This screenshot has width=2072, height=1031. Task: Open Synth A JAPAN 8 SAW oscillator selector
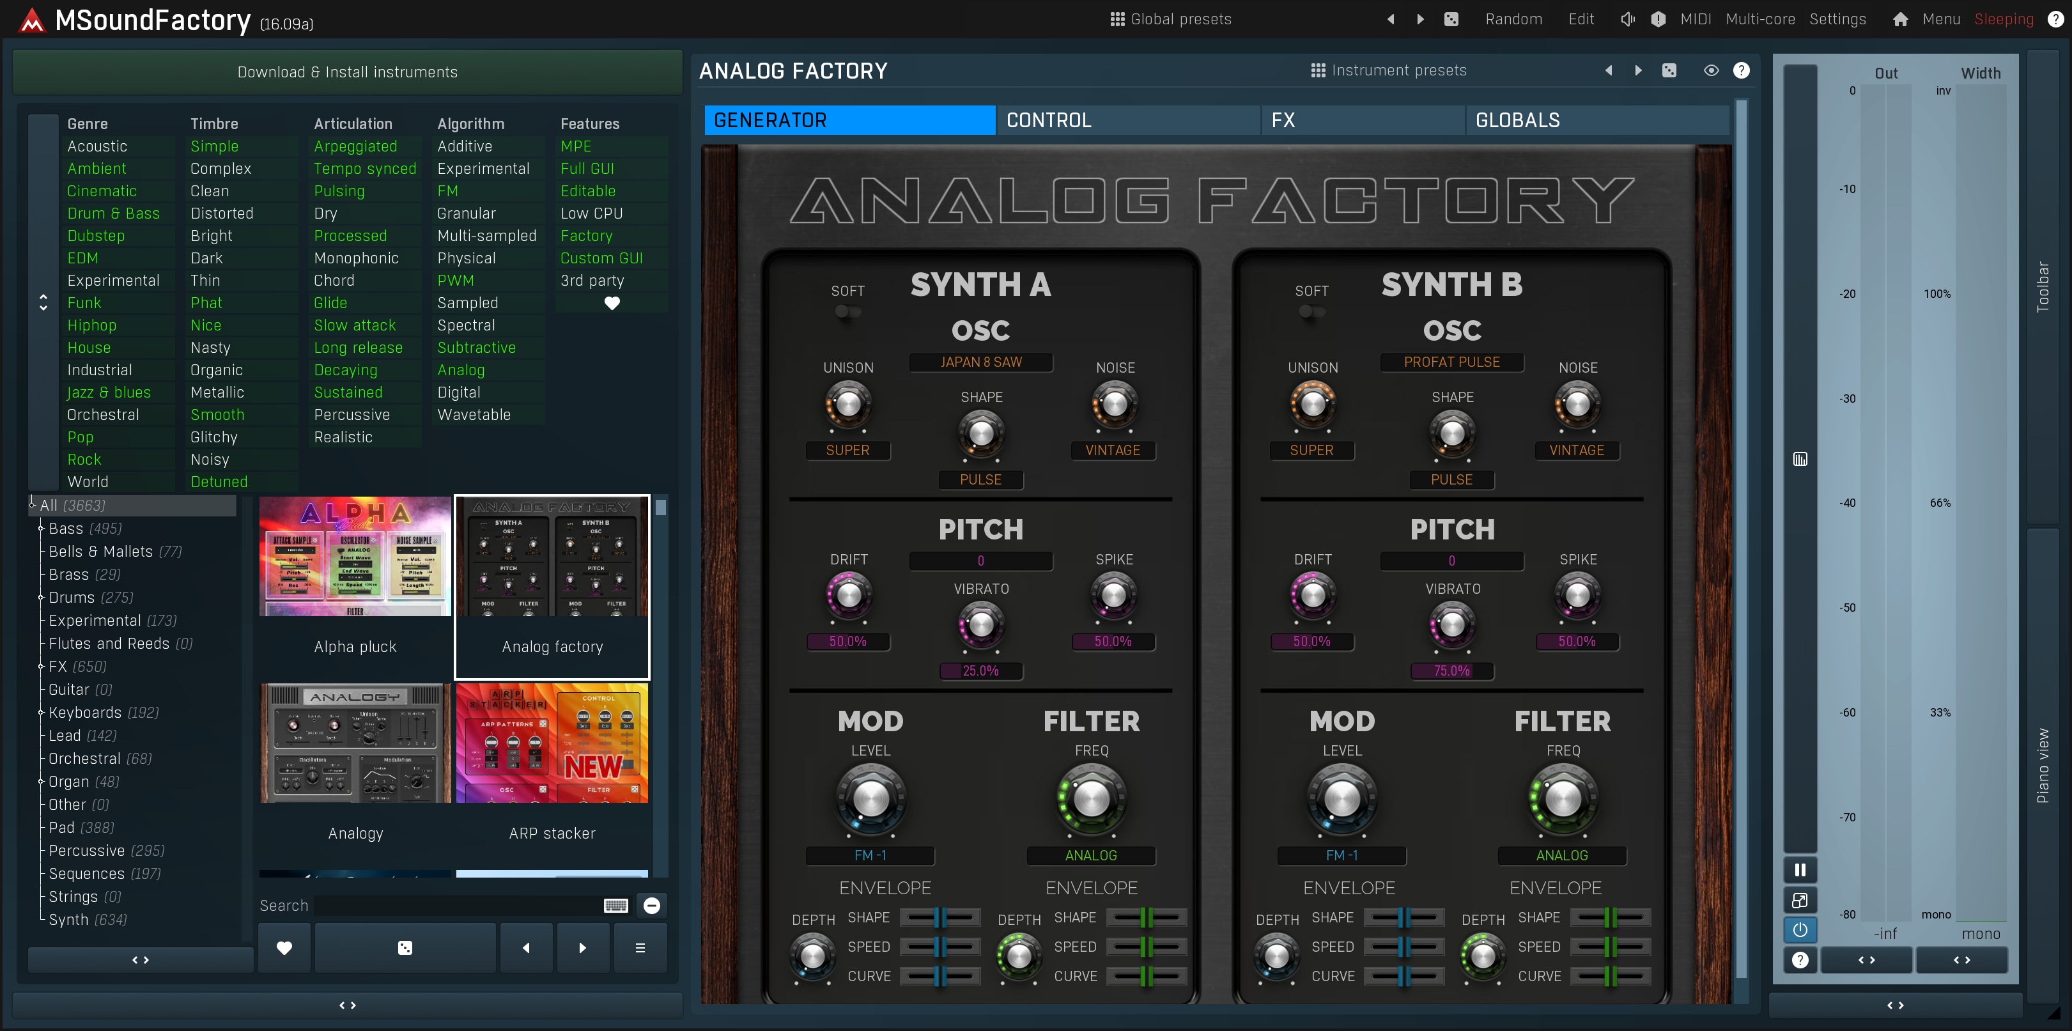click(x=981, y=362)
